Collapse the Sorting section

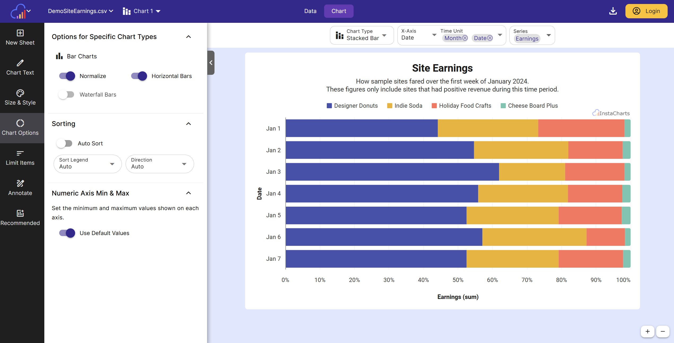pos(188,124)
